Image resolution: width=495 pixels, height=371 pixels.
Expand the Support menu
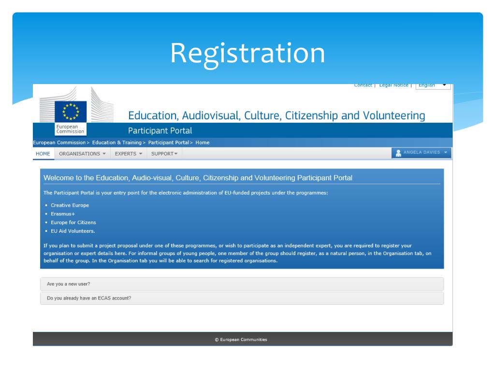[164, 154]
